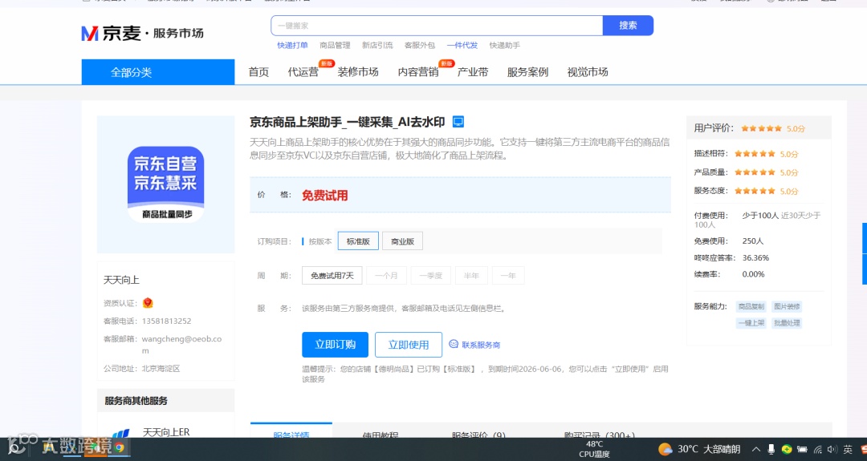Click inside the search box
Viewport: 867px width, 461px height.
tap(437, 26)
